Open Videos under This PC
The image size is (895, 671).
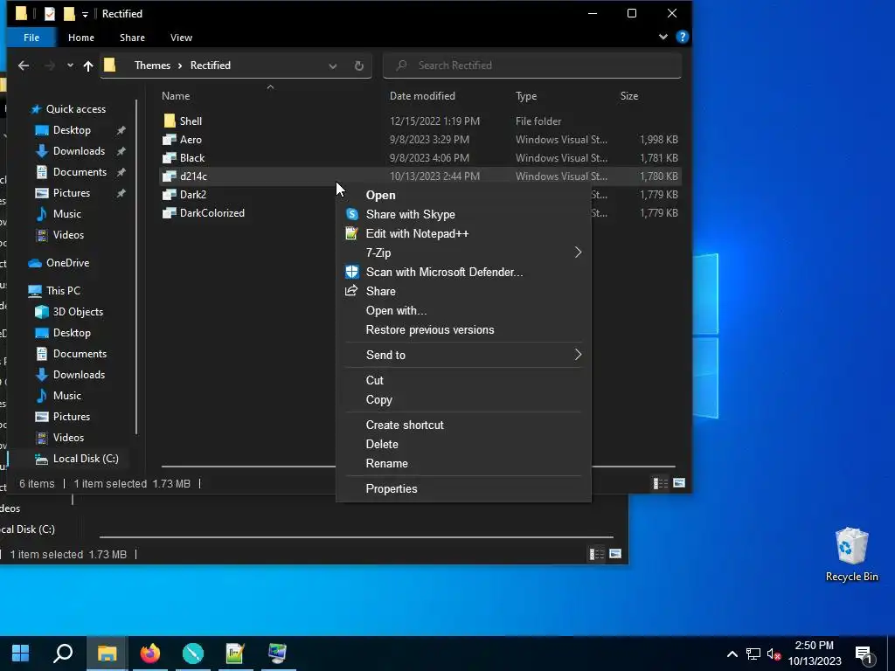tap(68, 438)
